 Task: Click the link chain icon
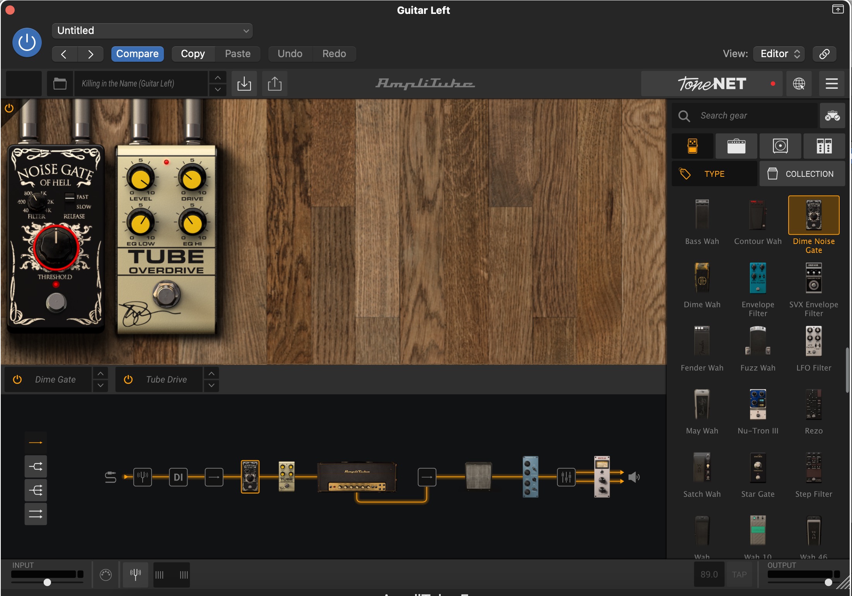[x=825, y=54]
